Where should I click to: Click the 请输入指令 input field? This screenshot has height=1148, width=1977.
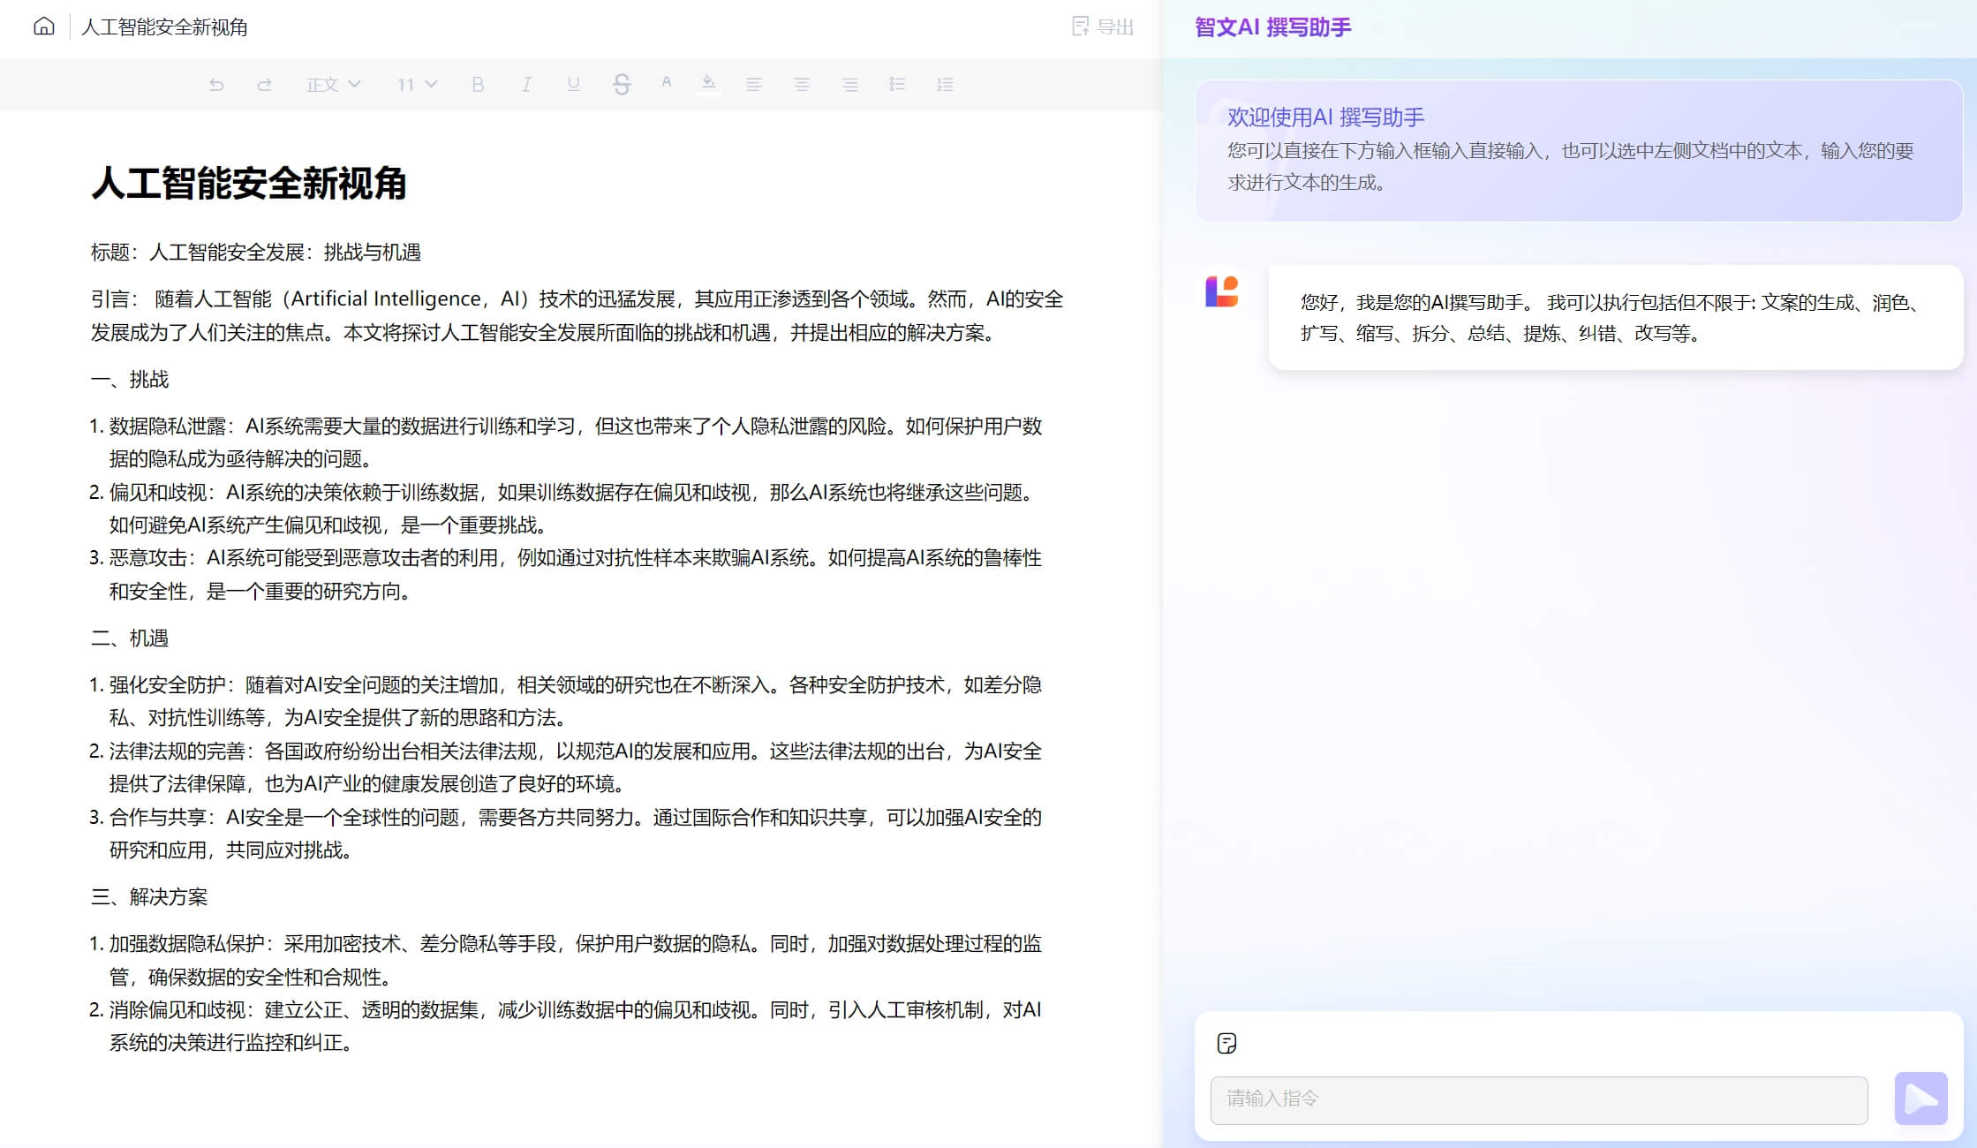coord(1538,1099)
